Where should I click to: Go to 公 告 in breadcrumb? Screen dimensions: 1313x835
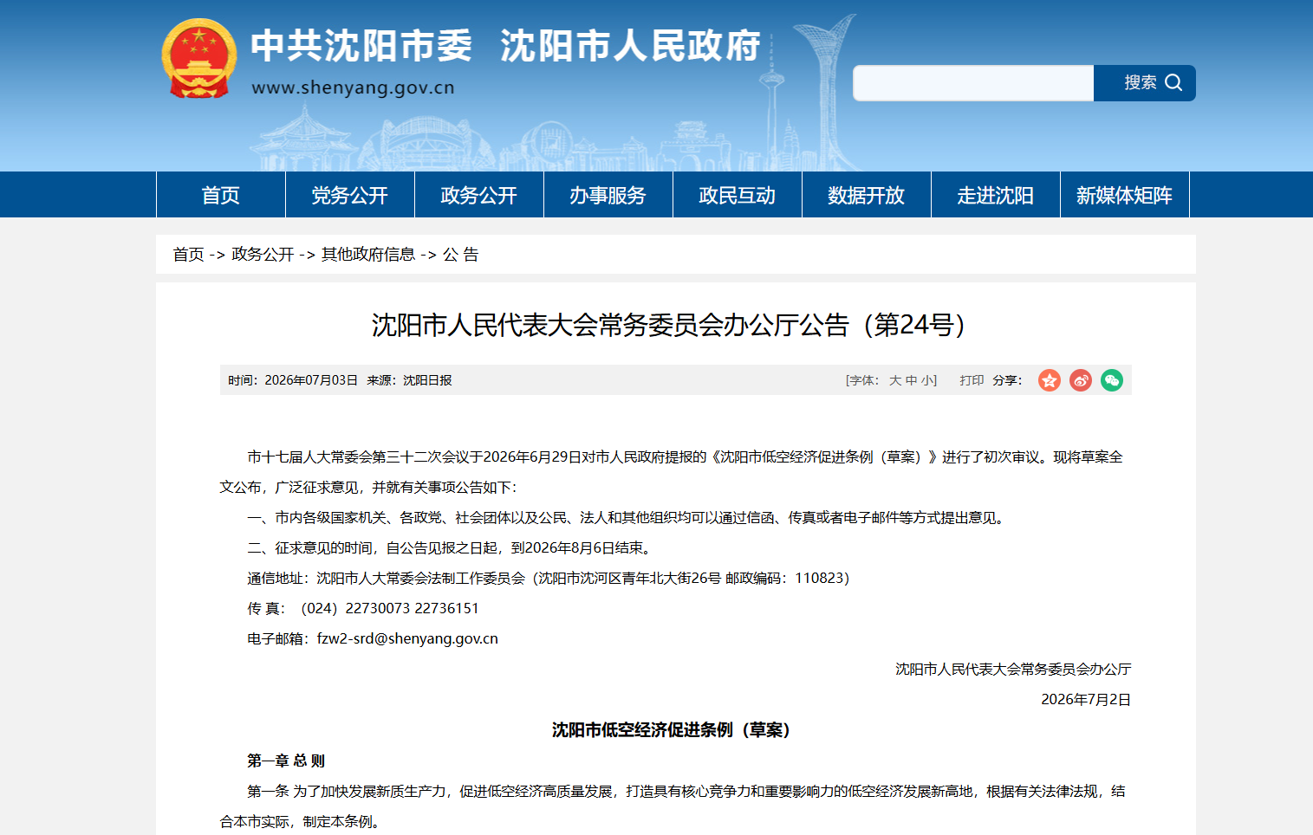tap(461, 255)
